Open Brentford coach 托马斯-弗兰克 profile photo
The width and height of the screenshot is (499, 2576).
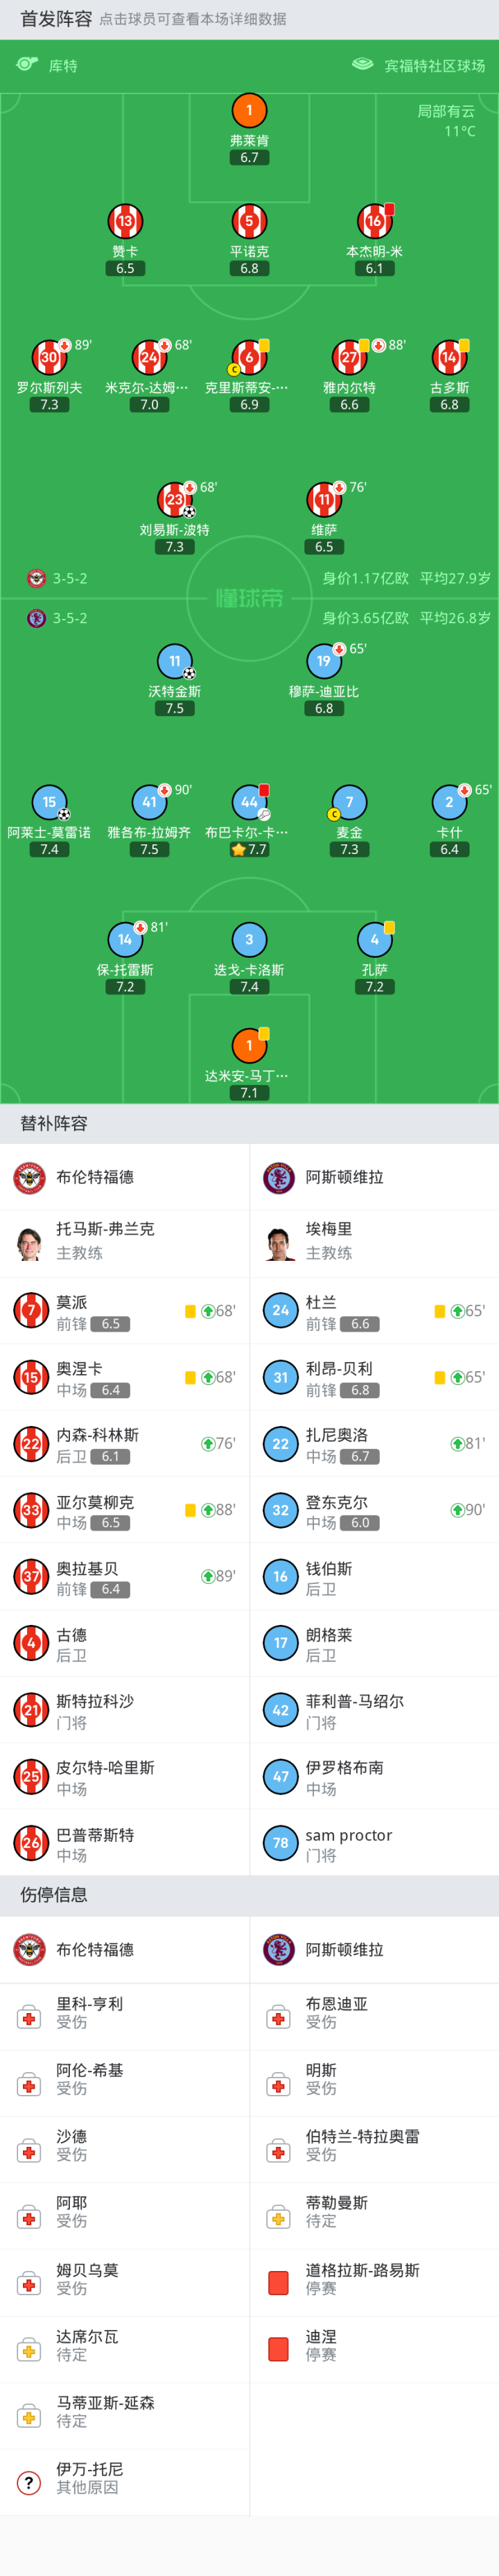(31, 1243)
